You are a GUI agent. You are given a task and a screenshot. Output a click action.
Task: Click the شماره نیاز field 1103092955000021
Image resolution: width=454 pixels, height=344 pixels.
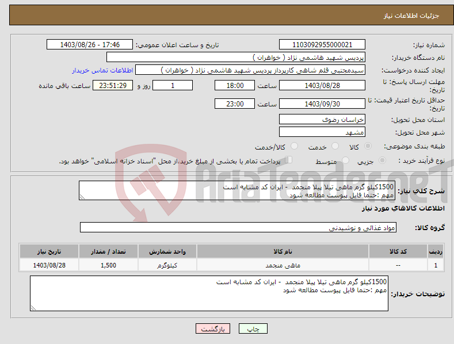322,45
